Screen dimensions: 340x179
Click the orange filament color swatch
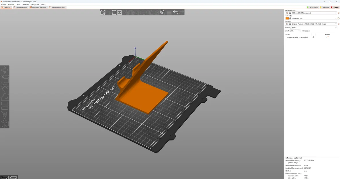point(287,18)
